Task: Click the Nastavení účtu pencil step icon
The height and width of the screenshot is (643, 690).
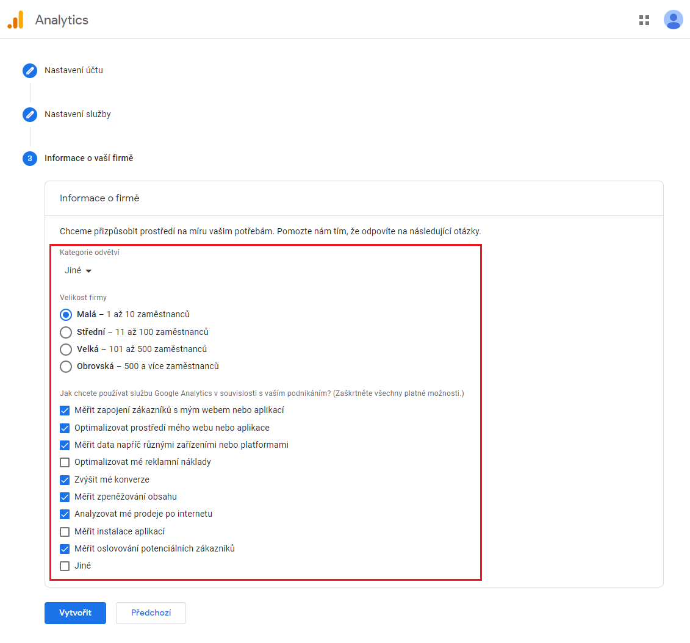Action: point(30,71)
